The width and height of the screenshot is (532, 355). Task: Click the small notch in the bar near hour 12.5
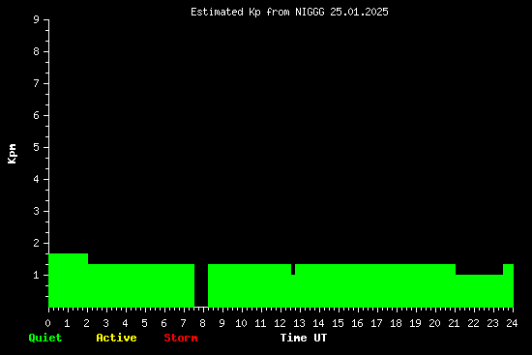[x=293, y=269]
